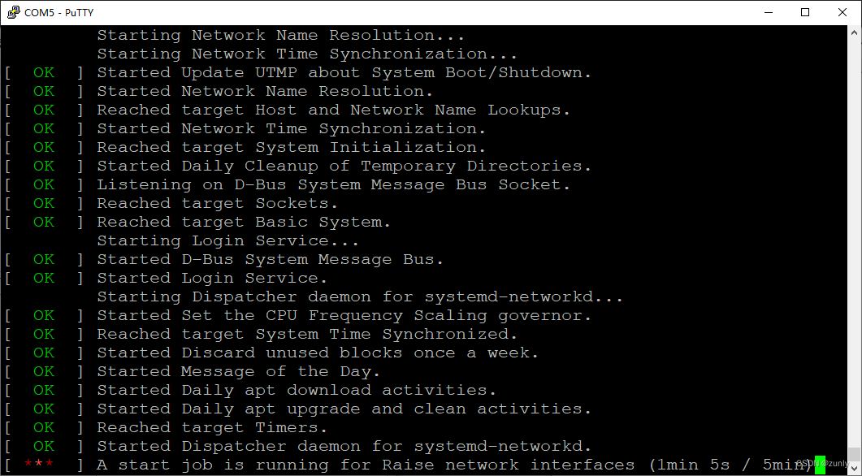Viewport: 862px width, 476px height.
Task: Click the OK status beside "Started Login Service"
Action: pos(44,278)
